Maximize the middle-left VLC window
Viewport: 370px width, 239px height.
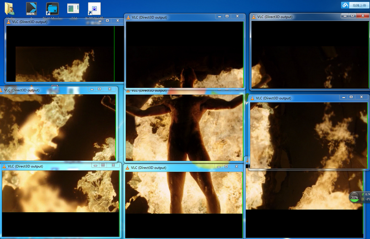coord(99,89)
